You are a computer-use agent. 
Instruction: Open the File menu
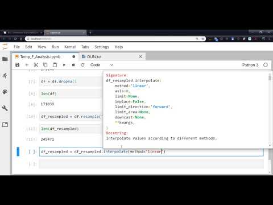click(16, 47)
